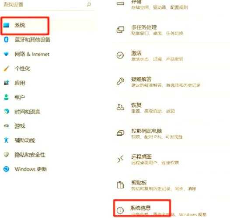Click the 帐户 person icon
This screenshot has width=230, height=218.
click(6, 97)
